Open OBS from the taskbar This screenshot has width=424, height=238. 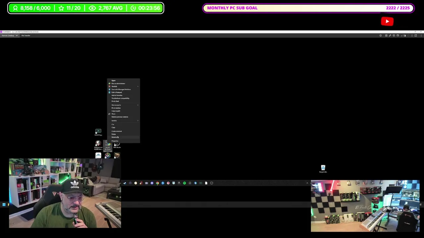212,183
